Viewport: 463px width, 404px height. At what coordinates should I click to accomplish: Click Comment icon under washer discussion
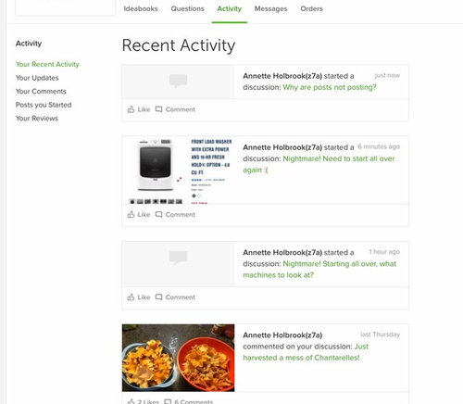tap(158, 214)
